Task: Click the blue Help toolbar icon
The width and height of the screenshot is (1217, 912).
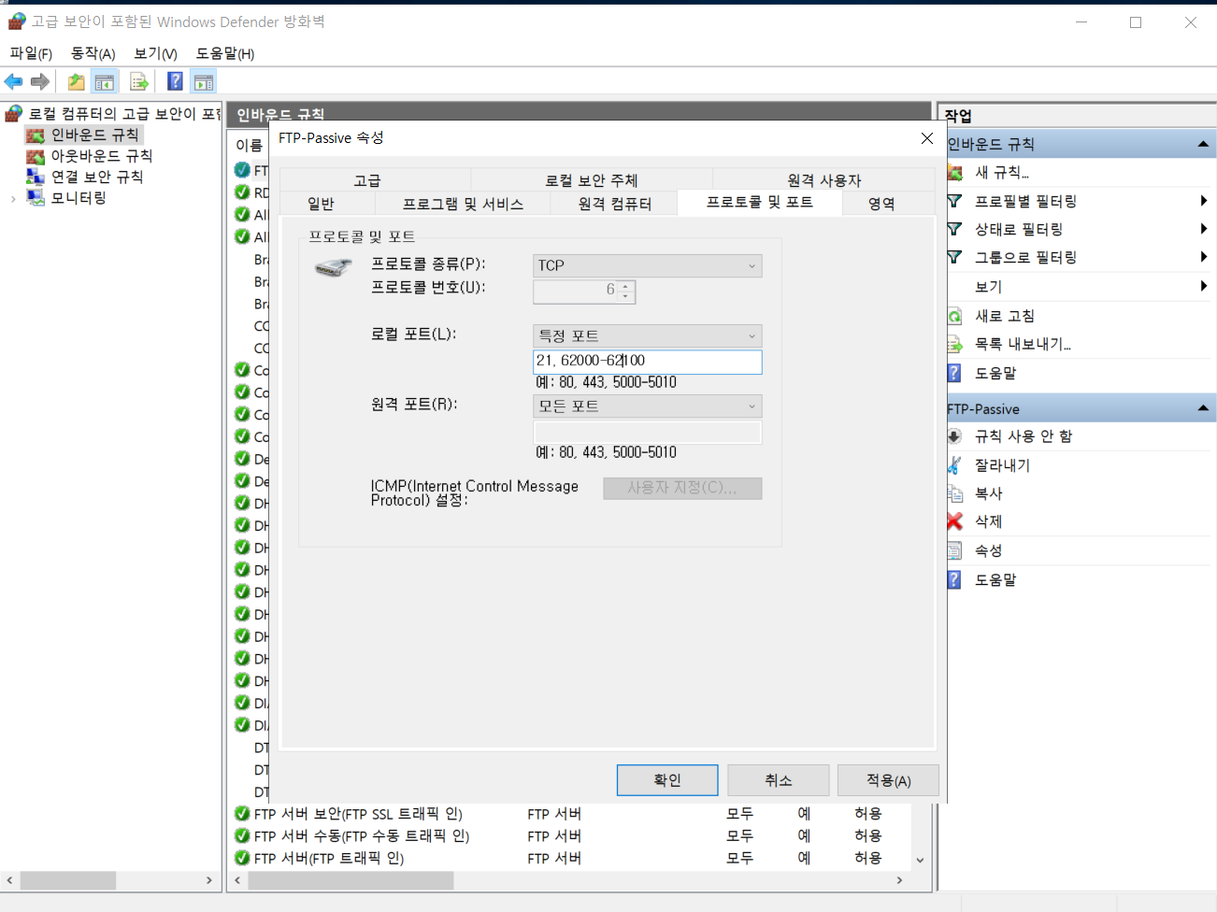Action: coord(175,81)
